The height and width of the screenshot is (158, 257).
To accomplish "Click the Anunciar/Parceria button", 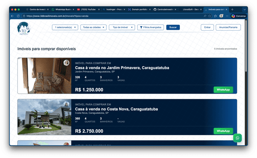I will point(228,27).
